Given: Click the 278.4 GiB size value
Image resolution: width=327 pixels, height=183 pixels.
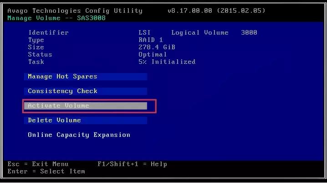Looking at the screenshot, I should pos(157,47).
